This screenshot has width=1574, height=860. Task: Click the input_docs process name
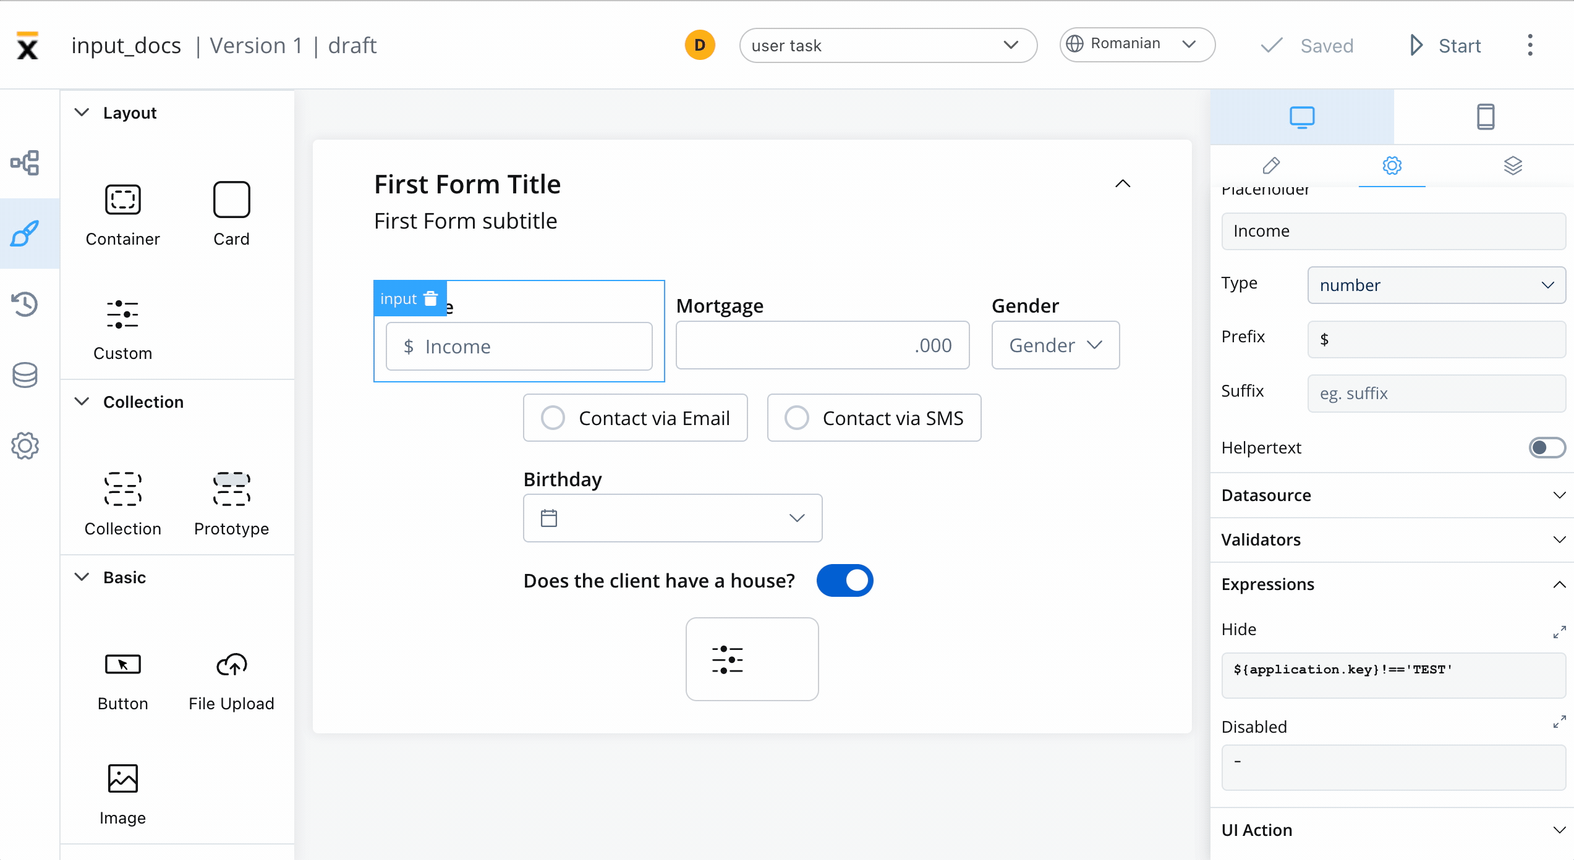pos(126,45)
